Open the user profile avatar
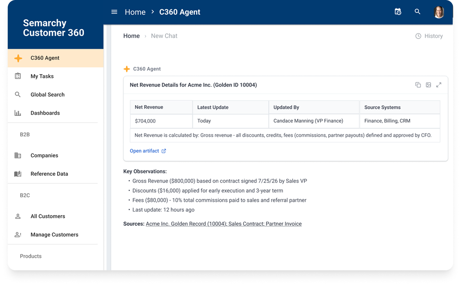Screen dimensions: 461x286 coord(439,12)
